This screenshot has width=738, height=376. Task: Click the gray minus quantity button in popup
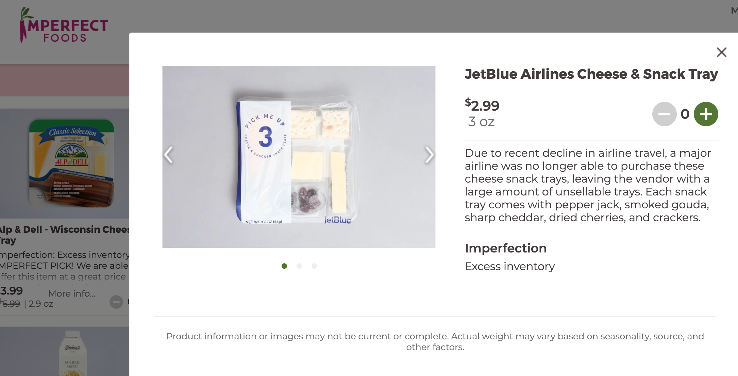[x=664, y=114]
